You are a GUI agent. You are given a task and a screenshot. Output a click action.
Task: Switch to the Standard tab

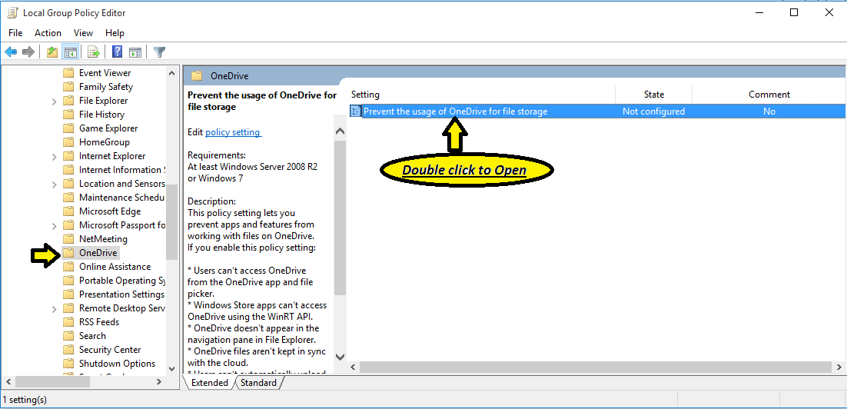258,383
